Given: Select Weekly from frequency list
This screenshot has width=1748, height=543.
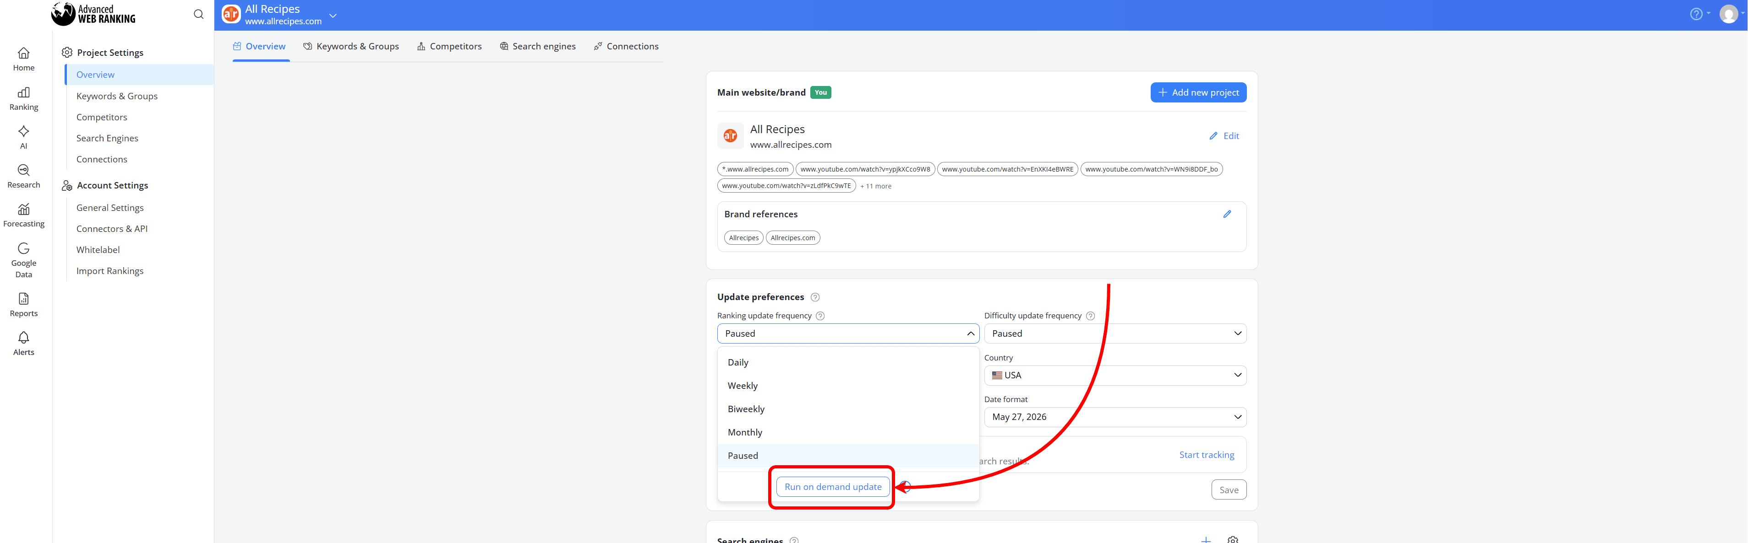Looking at the screenshot, I should pyautogui.click(x=847, y=386).
